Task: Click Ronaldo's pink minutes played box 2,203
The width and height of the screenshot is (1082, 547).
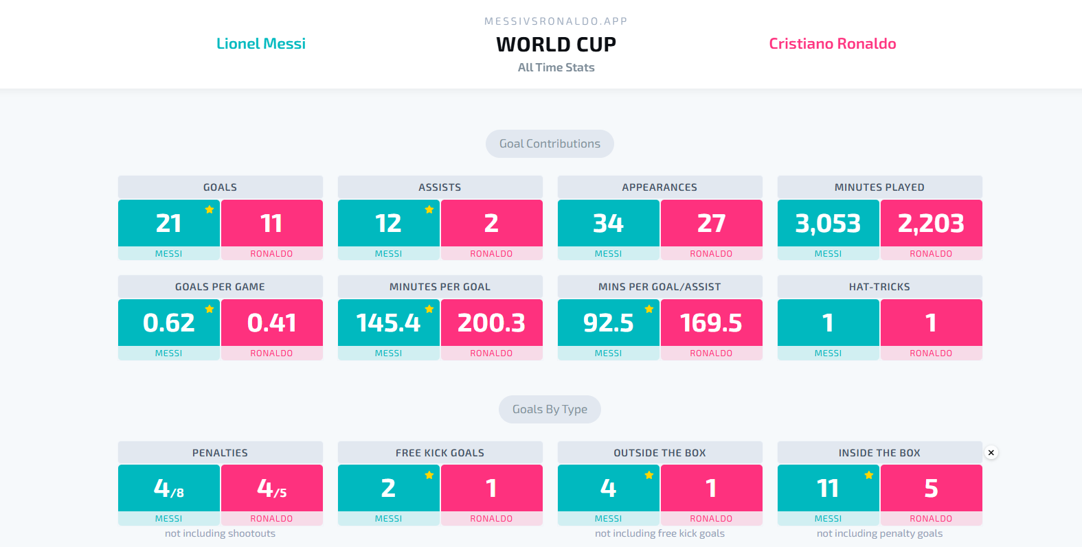Action: tap(932, 223)
